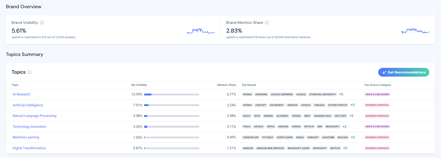Click the XGBOOST brand tag
The height and width of the screenshot is (158, 441).
[x=313, y=137]
